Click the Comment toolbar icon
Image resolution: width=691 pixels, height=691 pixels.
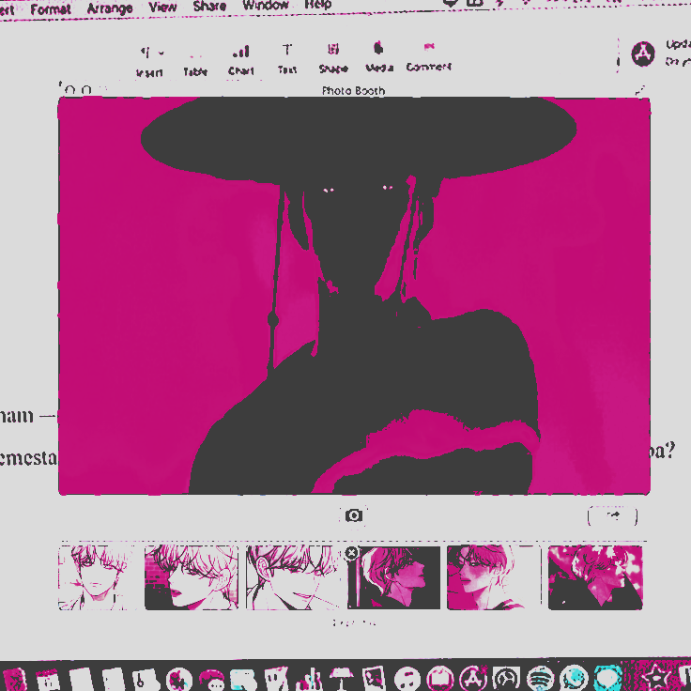pos(428,56)
